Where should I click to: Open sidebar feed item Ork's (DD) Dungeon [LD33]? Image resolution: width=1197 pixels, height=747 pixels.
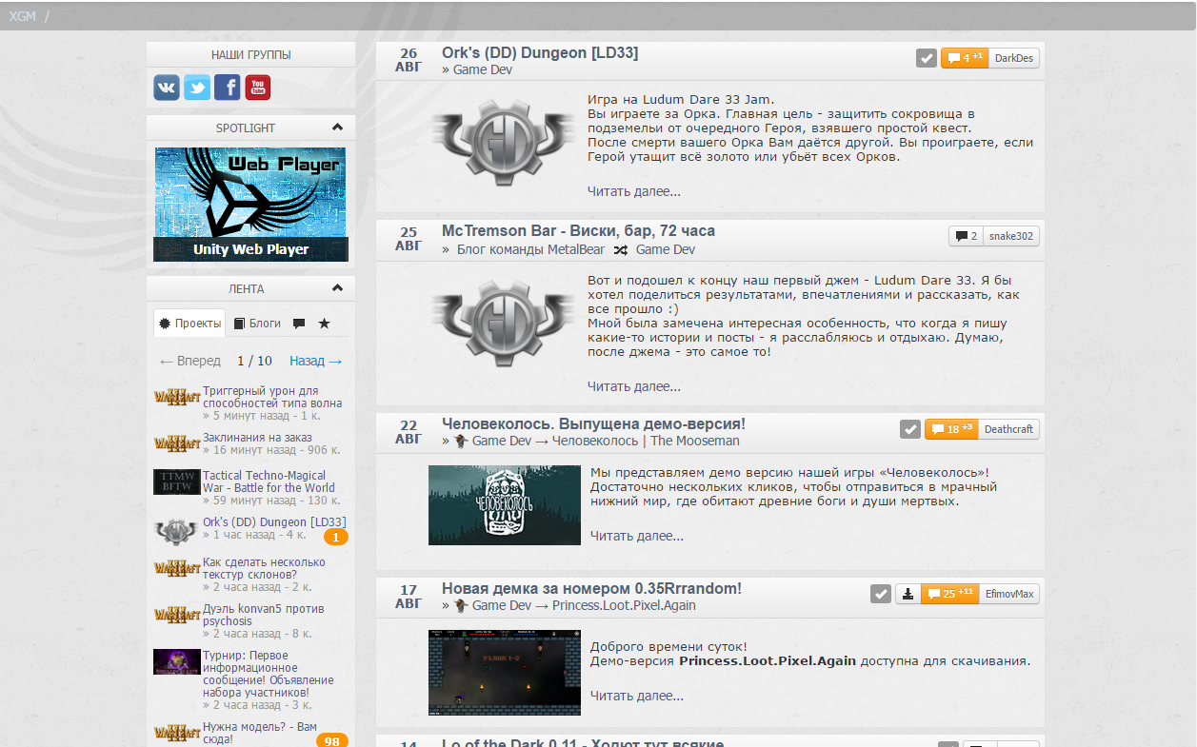274,522
